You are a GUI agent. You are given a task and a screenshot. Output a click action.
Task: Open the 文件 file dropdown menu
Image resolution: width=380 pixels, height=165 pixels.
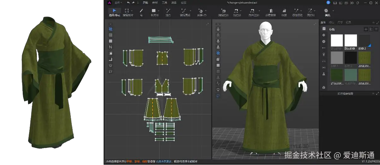click(118, 3)
